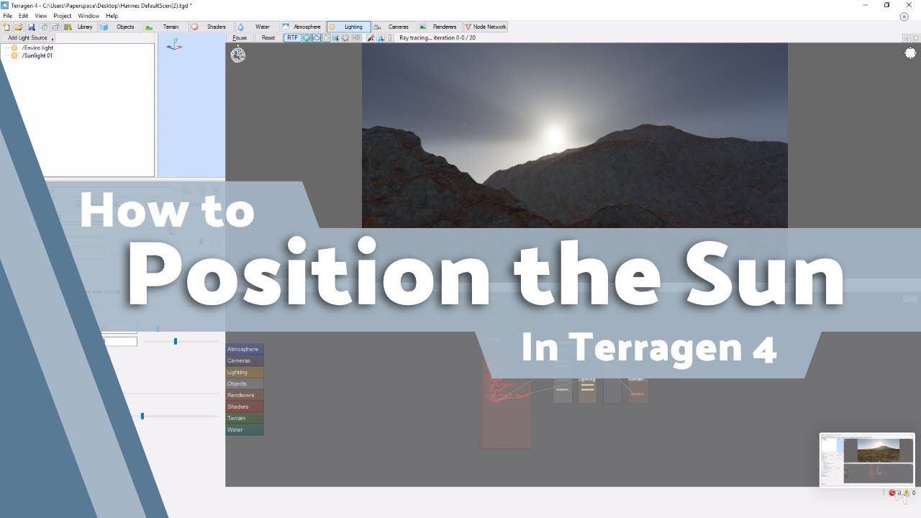Switch to the Terrain layout
Image resolution: width=921 pixels, height=518 pixels.
coord(166,27)
